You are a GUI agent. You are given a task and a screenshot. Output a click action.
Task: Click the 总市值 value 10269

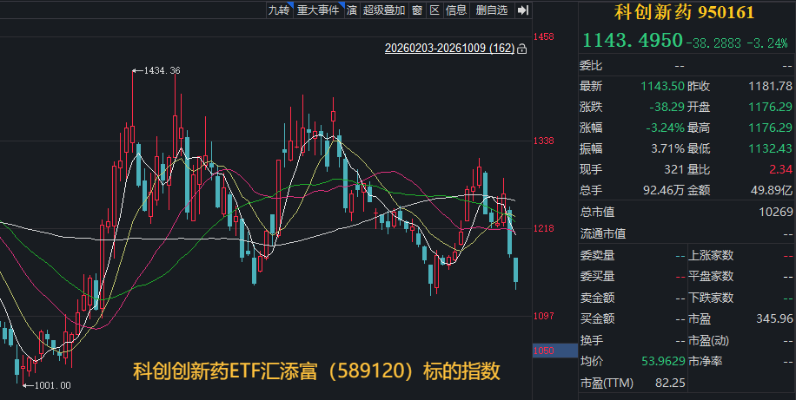tap(776, 212)
